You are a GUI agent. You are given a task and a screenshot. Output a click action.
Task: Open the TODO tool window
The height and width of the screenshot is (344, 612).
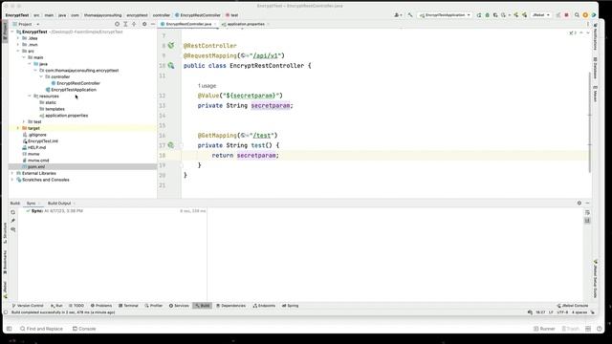(x=76, y=306)
